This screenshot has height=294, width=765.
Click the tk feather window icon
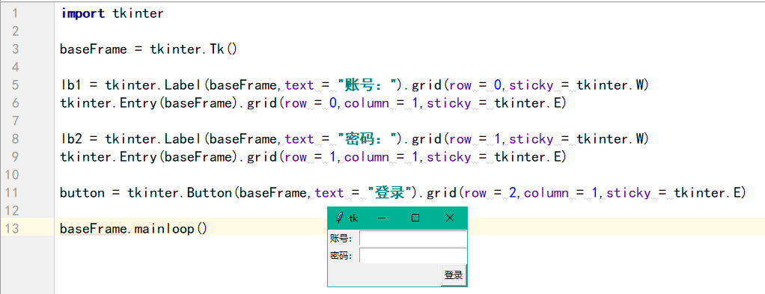click(x=340, y=218)
